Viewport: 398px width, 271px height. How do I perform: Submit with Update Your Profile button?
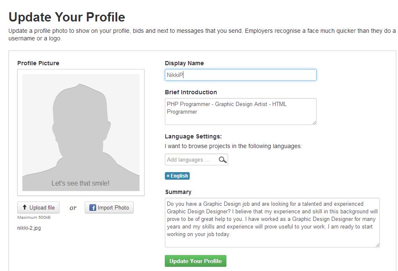196,261
